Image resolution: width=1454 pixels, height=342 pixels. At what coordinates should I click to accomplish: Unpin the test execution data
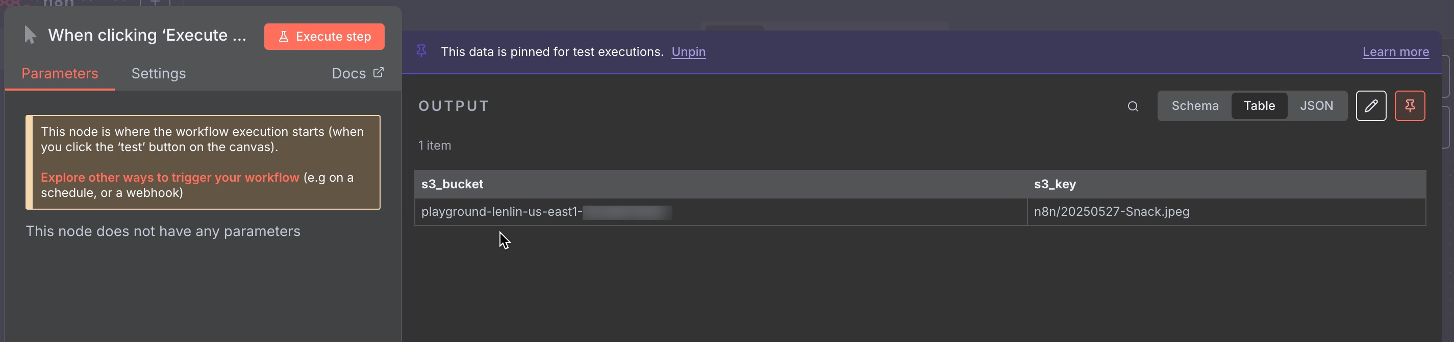[x=688, y=52]
